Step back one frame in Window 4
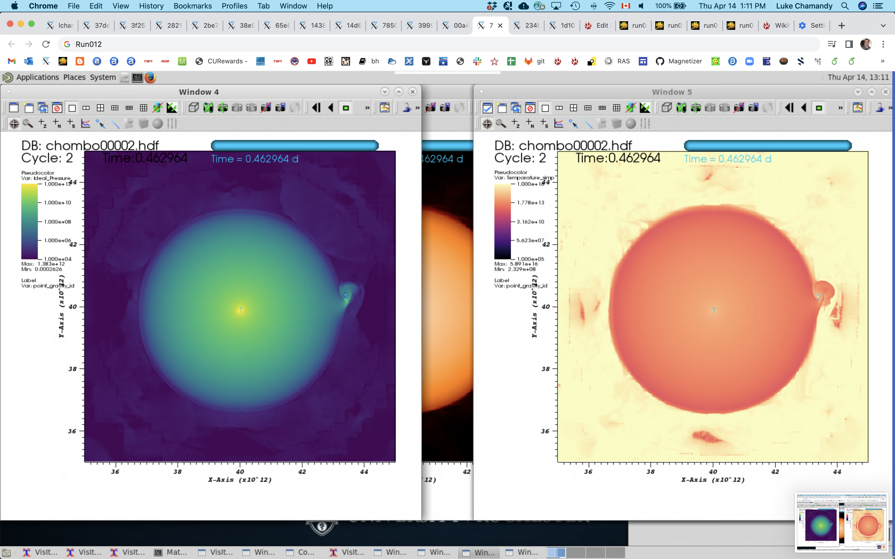 click(316, 108)
